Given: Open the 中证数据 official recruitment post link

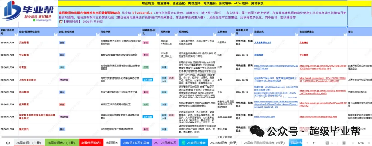Looking at the screenshot, I should tap(304, 55).
